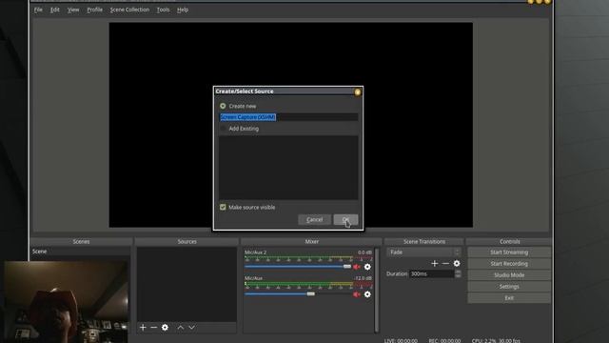The width and height of the screenshot is (609, 343).
Task: Mute the Mic/Aux 2 speaker icon
Action: tap(357, 267)
